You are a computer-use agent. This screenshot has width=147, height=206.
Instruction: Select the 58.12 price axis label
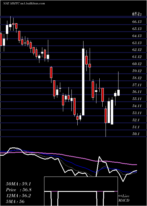click(137, 78)
